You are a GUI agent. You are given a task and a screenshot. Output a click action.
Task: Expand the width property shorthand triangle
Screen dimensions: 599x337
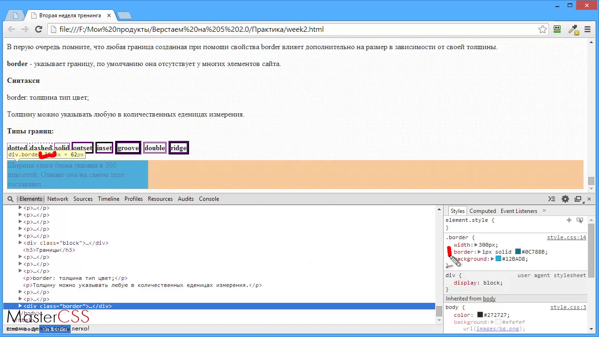pos(476,245)
